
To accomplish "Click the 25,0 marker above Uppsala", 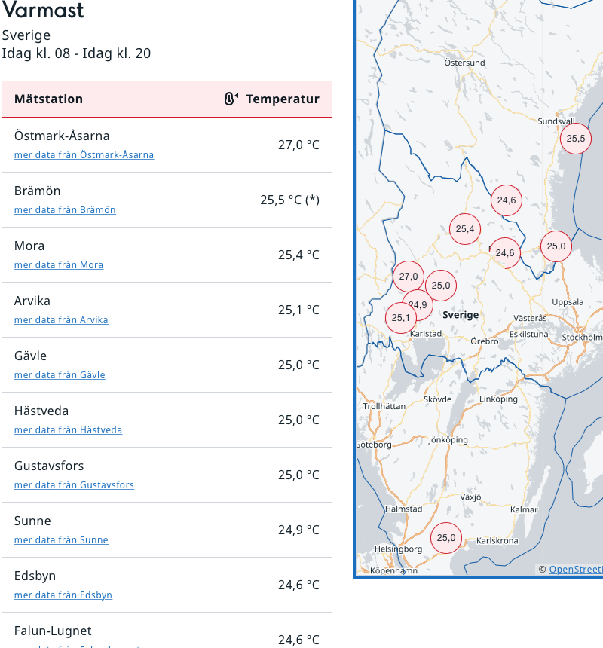I will click(556, 246).
